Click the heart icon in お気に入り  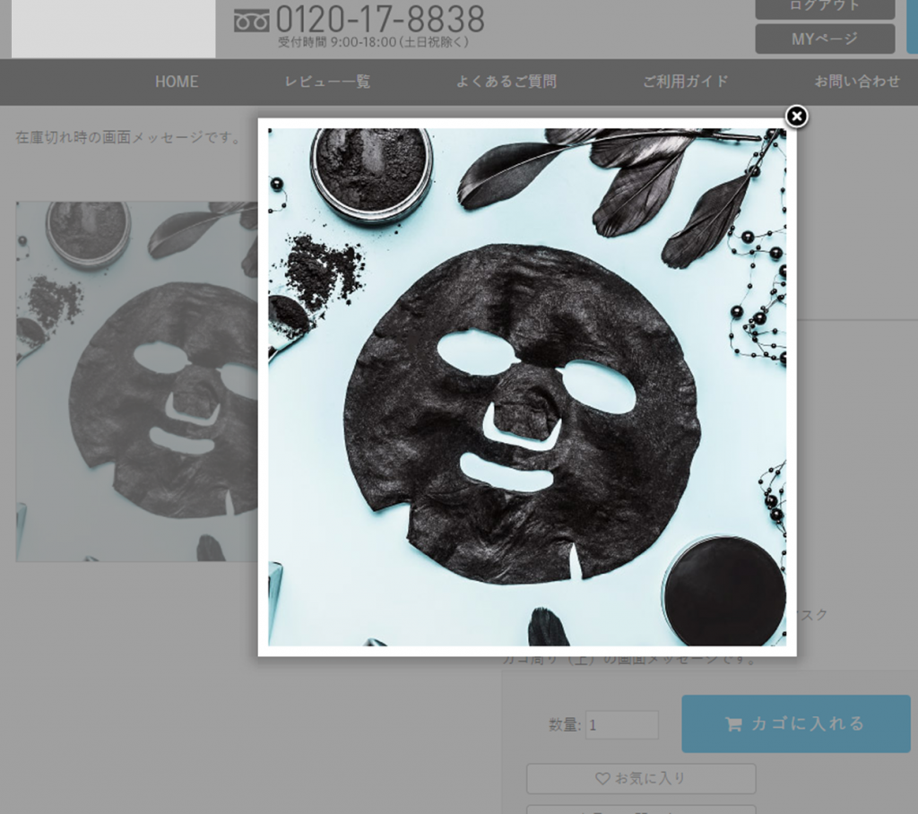click(602, 778)
